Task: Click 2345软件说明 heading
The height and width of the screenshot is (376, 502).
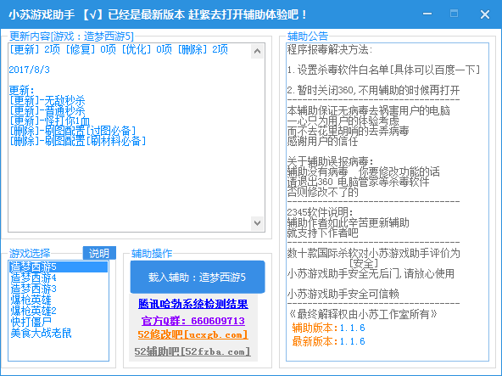Action: (321, 212)
